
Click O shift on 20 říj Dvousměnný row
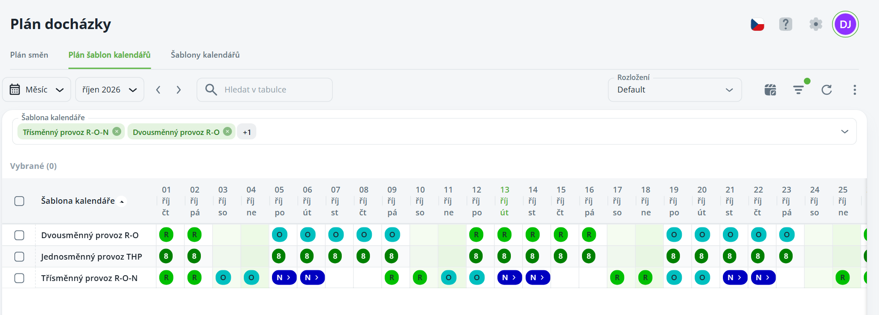(702, 235)
